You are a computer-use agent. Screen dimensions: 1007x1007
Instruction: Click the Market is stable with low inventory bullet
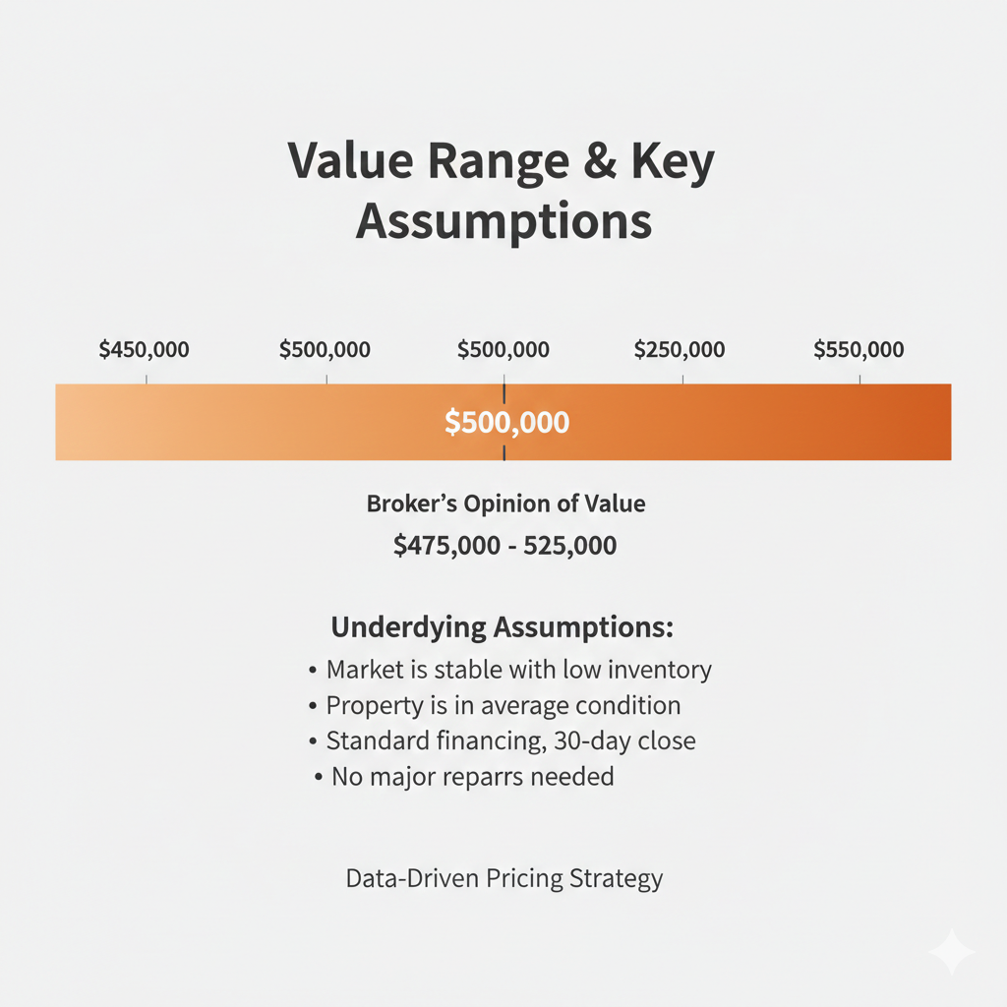pyautogui.click(x=510, y=669)
